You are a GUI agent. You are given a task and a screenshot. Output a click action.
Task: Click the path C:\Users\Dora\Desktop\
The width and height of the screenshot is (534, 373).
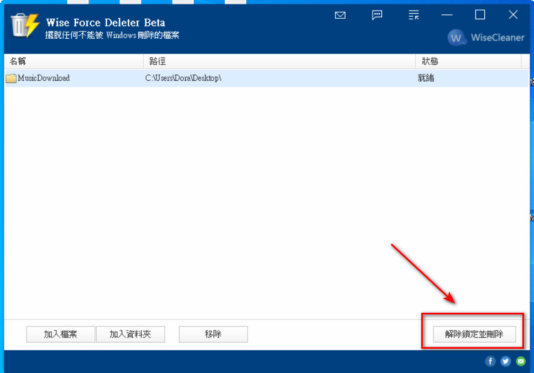pos(183,78)
